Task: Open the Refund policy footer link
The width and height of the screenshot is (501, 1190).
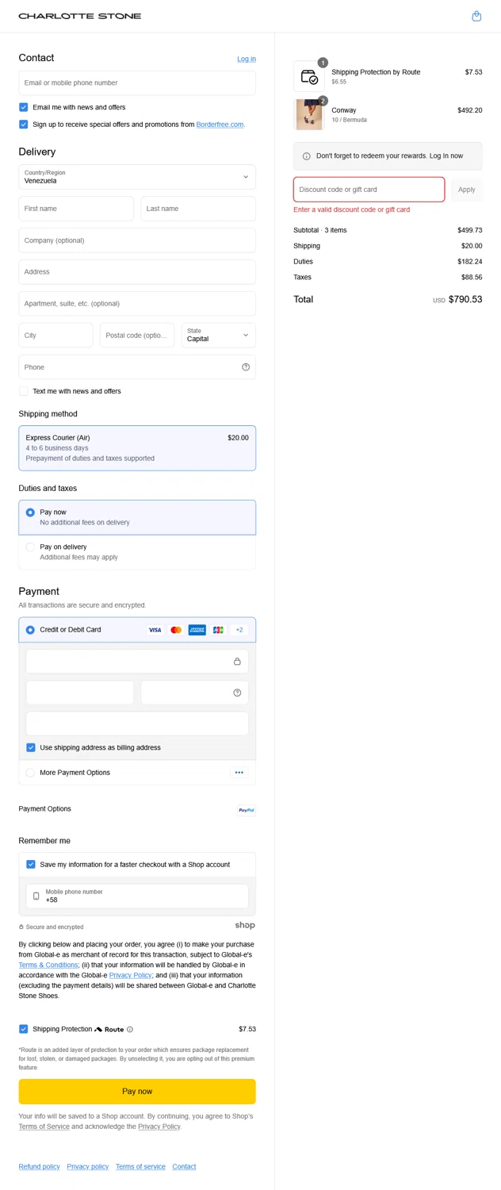Action: click(x=40, y=1167)
